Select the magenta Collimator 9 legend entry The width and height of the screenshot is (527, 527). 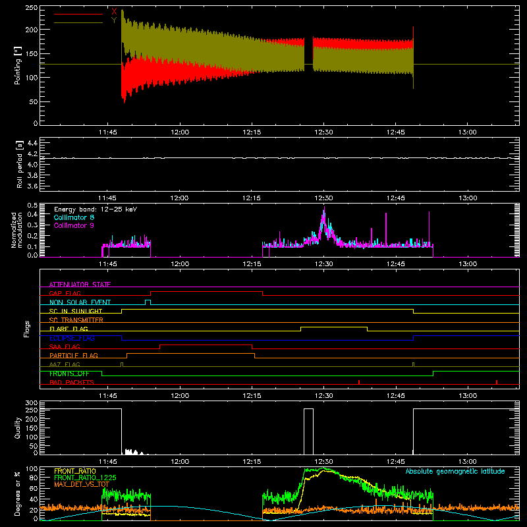click(74, 225)
